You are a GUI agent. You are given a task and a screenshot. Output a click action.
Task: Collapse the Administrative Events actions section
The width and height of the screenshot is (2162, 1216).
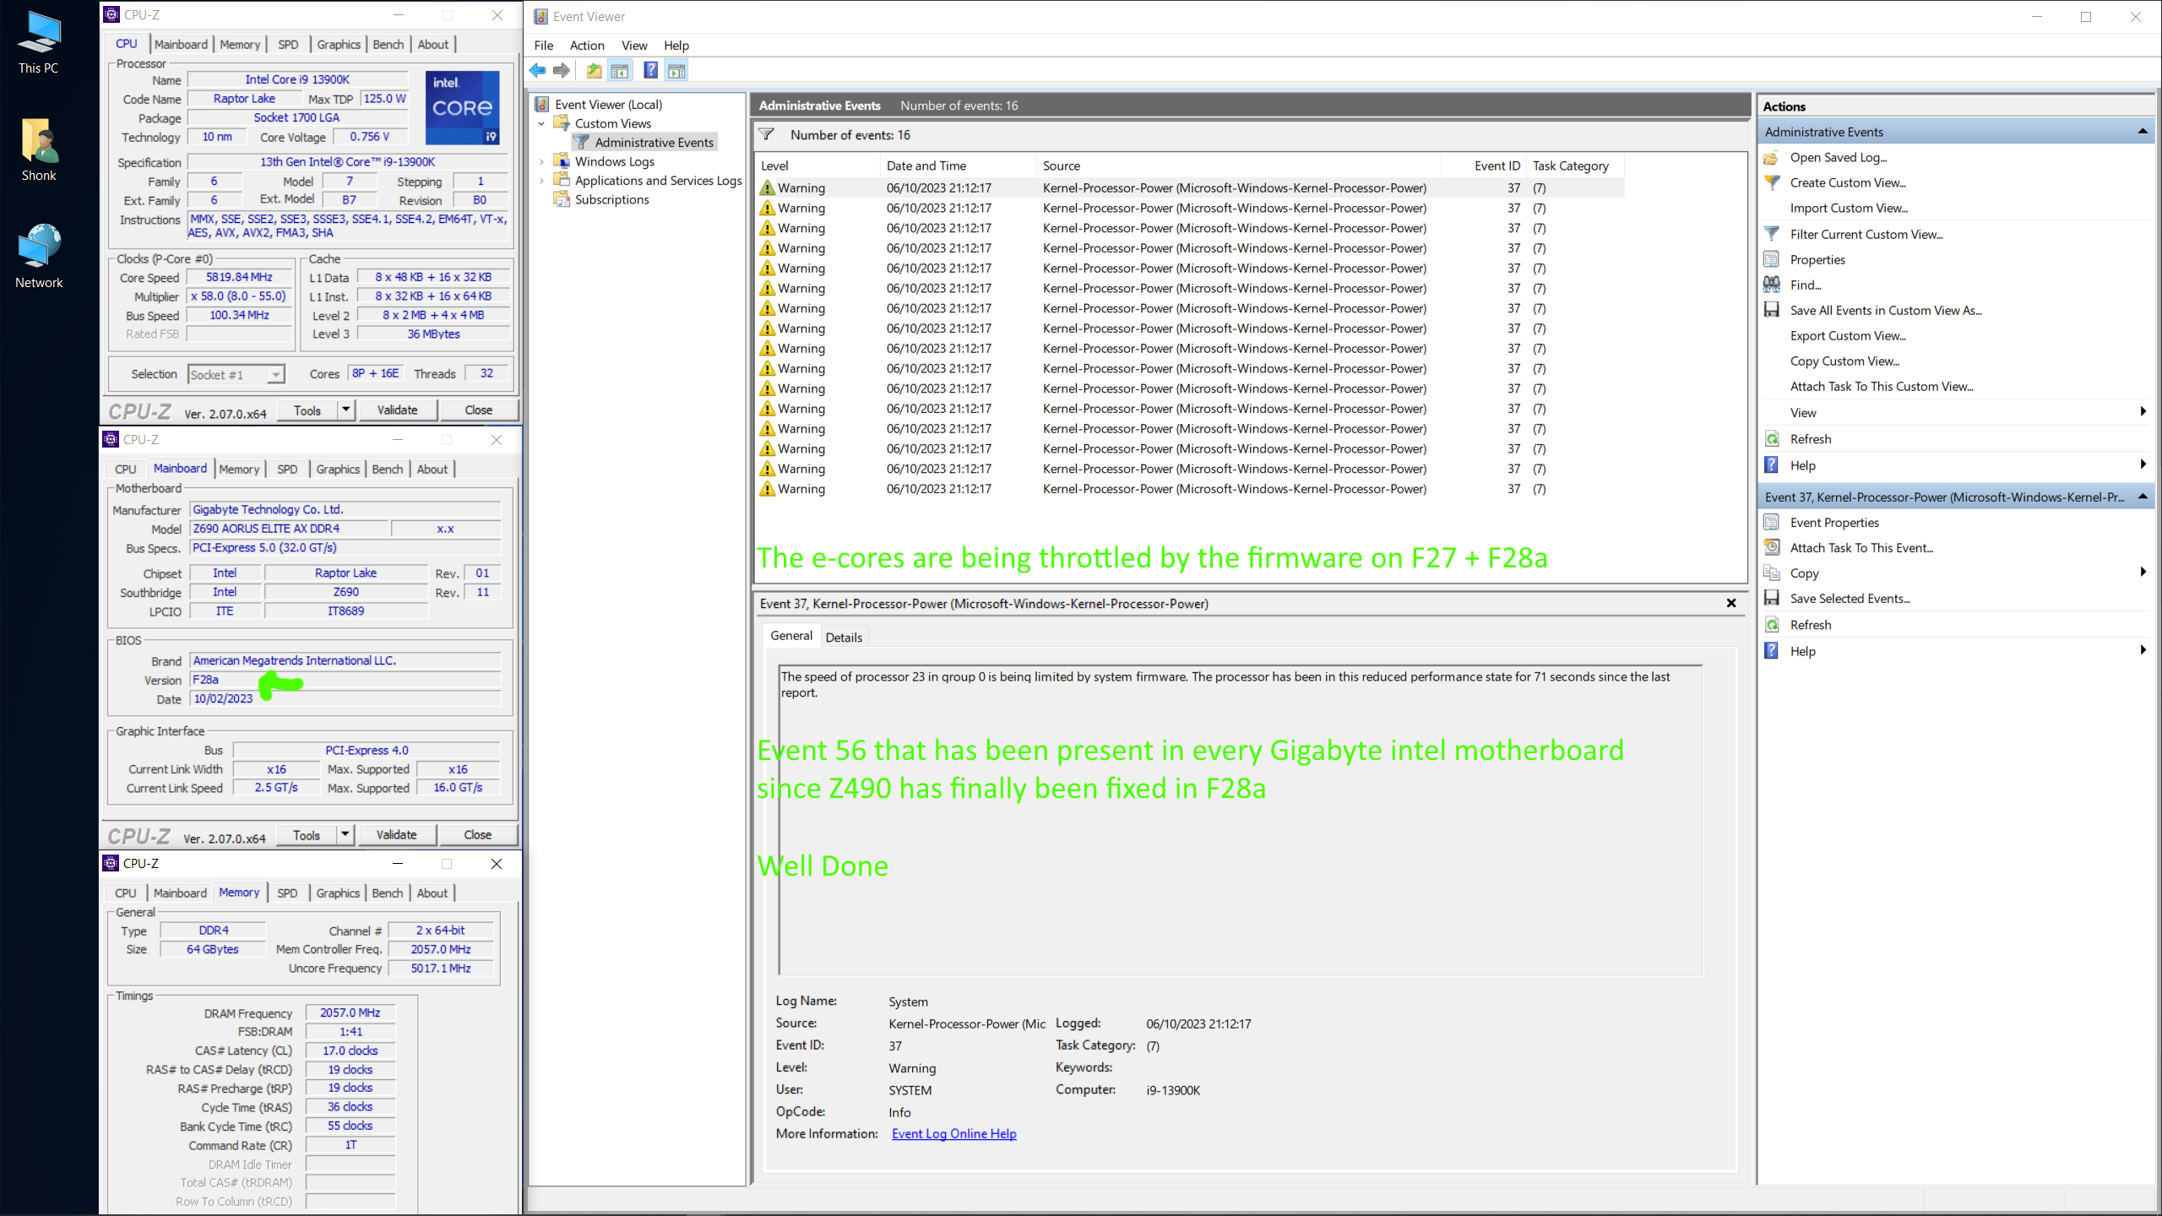[x=2143, y=131]
